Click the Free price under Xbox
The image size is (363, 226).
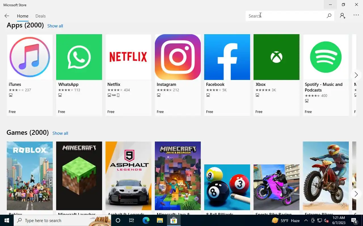259,112
